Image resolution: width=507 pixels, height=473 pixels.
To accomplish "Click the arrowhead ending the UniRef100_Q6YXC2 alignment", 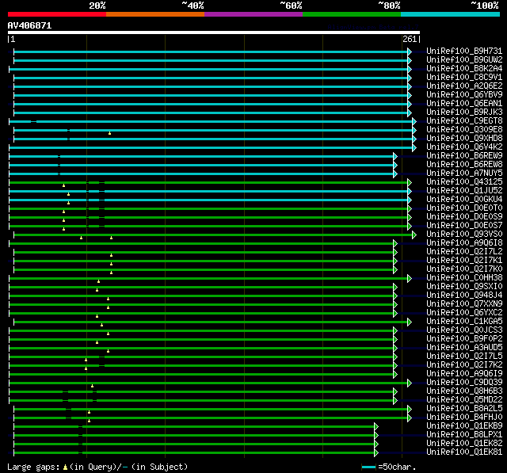I will click(x=395, y=313).
